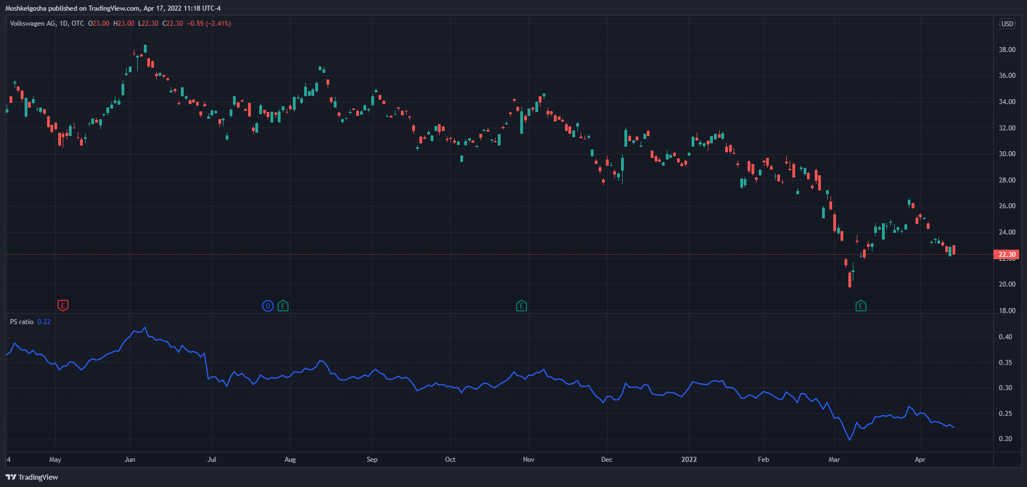Click the high value H23.00

(124, 24)
